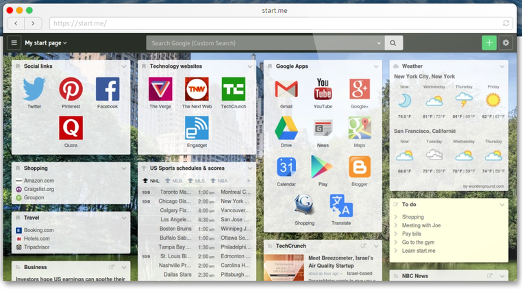This screenshot has width=522, height=289.
Task: Show more leagues with the sports tab arrow
Action: point(249,181)
